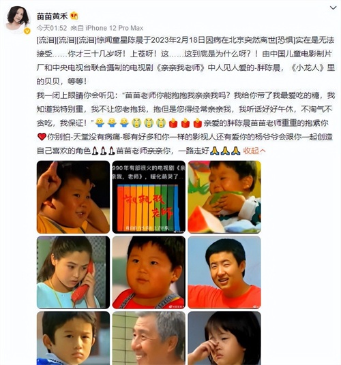Click the yellow verified badge on avatar

27,31
